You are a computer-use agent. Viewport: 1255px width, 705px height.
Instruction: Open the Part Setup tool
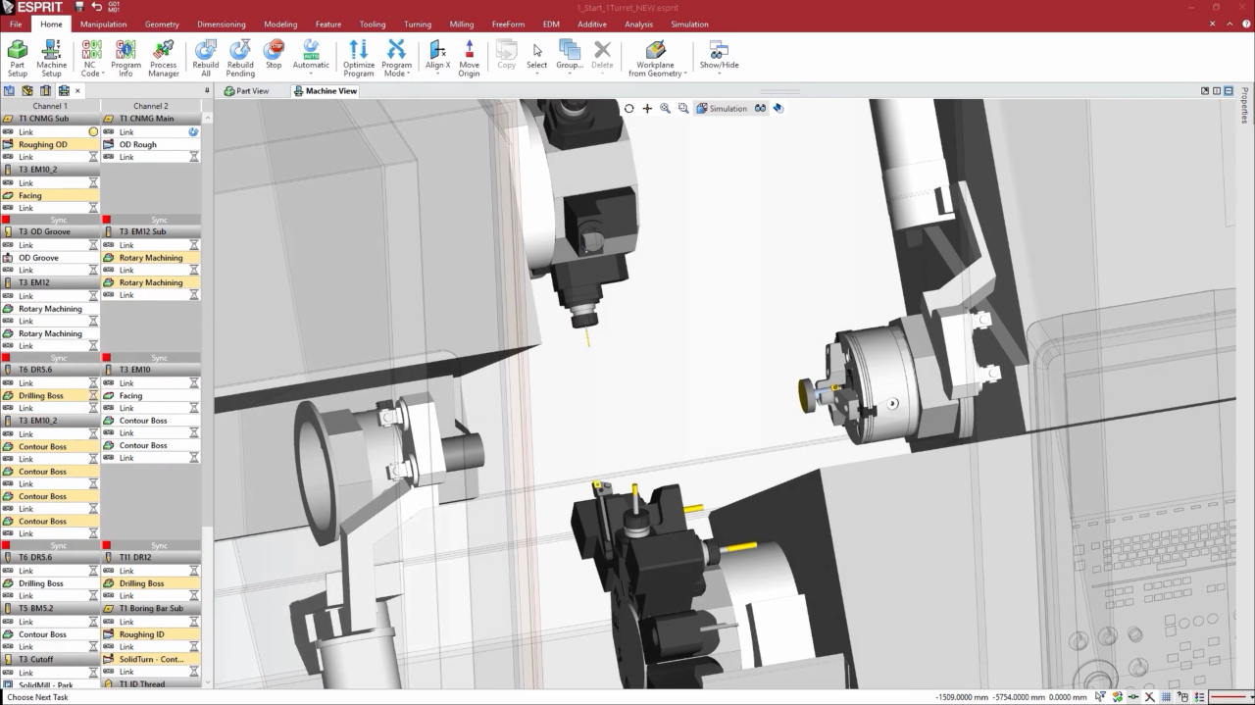click(18, 59)
